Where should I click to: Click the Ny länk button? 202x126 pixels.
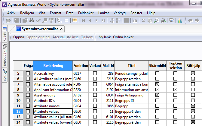point(105,37)
